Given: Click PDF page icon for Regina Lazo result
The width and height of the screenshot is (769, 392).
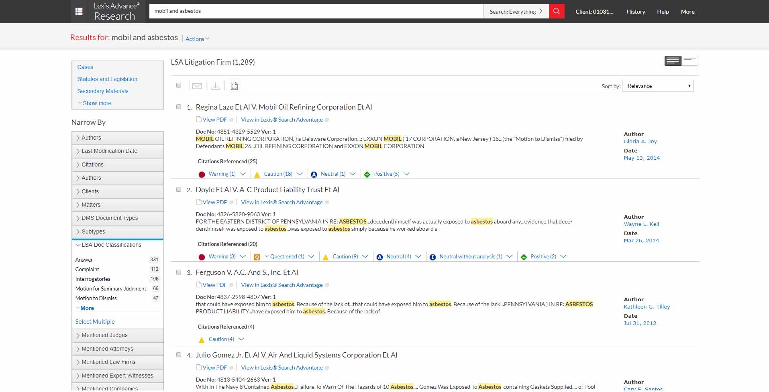Looking at the screenshot, I should pyautogui.click(x=199, y=120).
